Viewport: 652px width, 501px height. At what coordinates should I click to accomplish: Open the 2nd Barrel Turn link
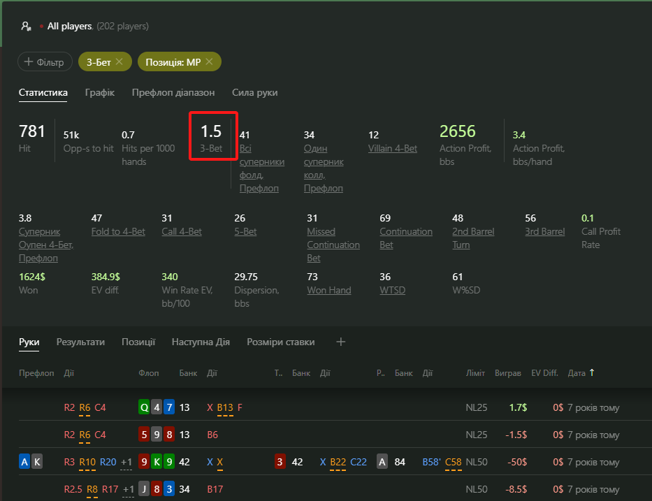(x=473, y=238)
